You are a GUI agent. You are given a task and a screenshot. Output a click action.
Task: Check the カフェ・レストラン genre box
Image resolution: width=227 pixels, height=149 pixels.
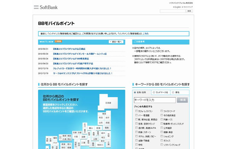tap(136, 111)
